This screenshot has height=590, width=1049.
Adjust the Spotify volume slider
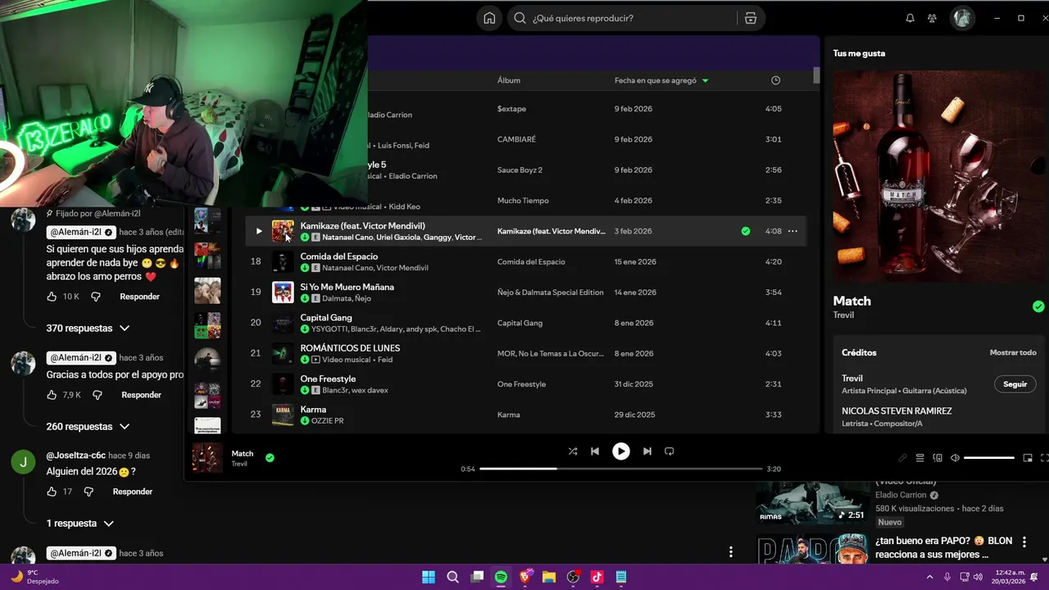pos(989,458)
